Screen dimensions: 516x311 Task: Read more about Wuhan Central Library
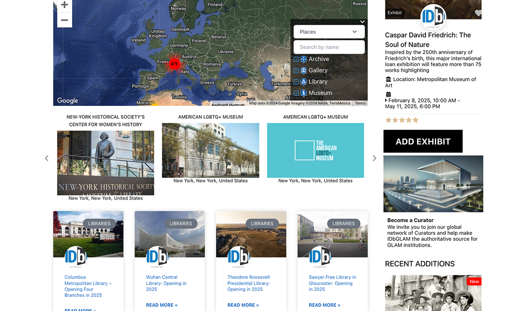[162, 305]
